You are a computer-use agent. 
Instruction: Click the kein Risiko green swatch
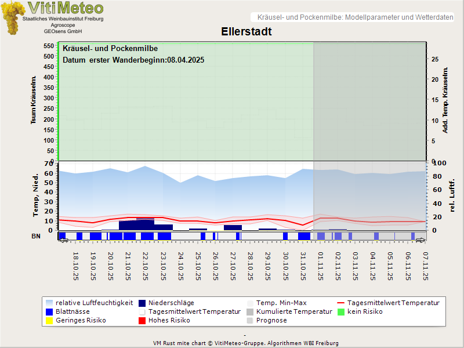point(341,311)
